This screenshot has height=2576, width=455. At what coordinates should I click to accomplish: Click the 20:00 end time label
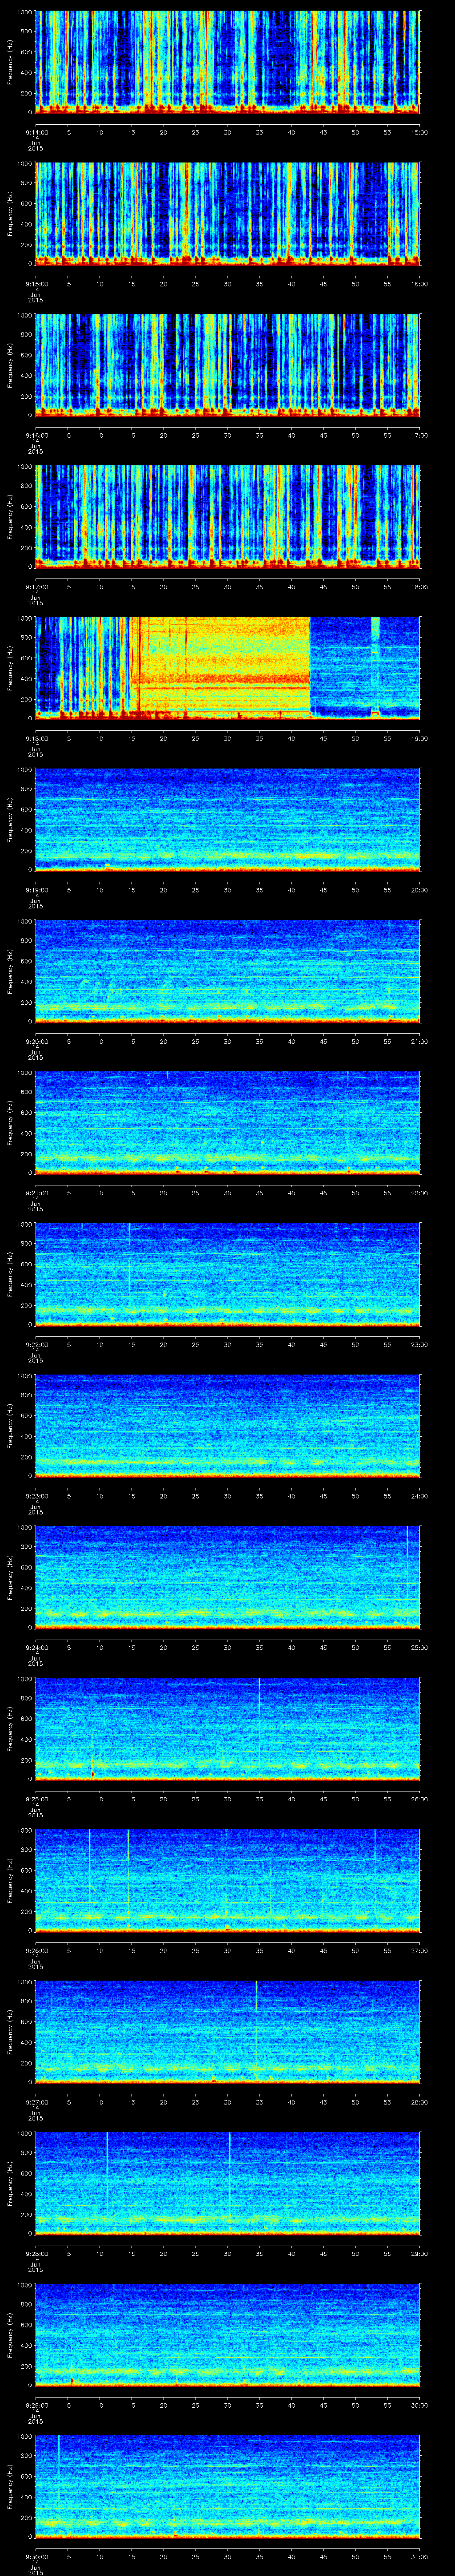tap(420, 890)
